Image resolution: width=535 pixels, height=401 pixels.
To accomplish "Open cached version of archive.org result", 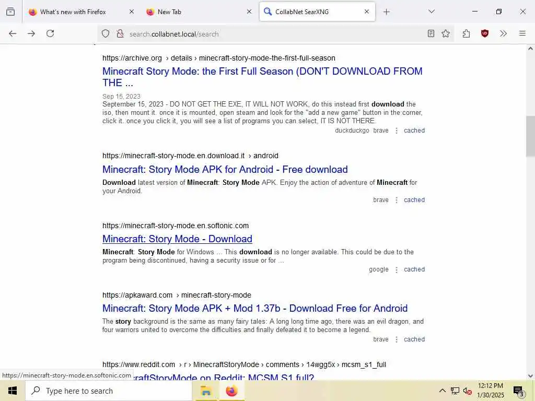I will (414, 131).
